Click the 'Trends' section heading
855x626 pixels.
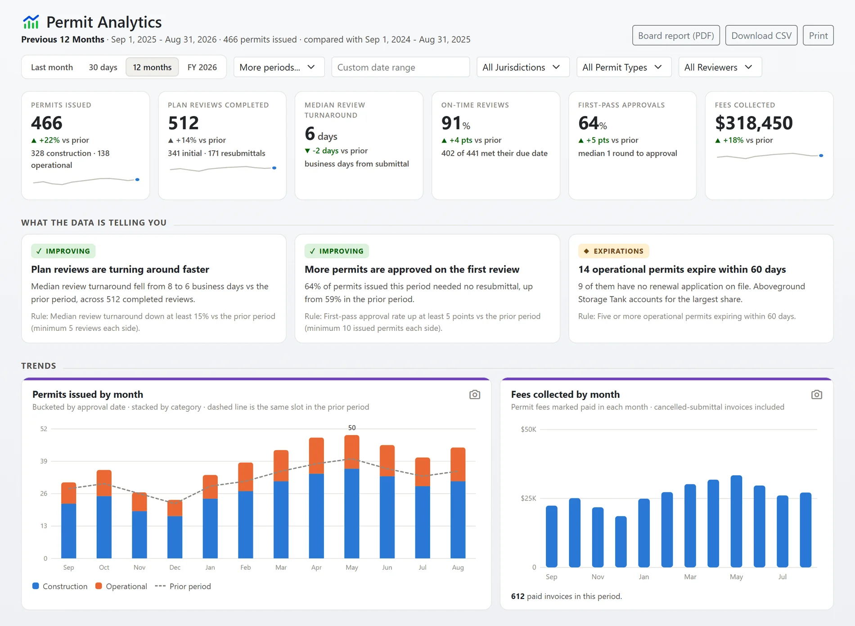coord(39,365)
